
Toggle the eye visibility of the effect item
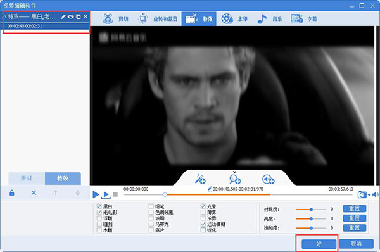tap(70, 16)
